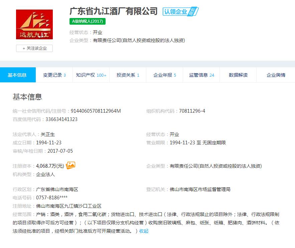
Task: Switch to the 数据解读 tab
Action: (238, 75)
